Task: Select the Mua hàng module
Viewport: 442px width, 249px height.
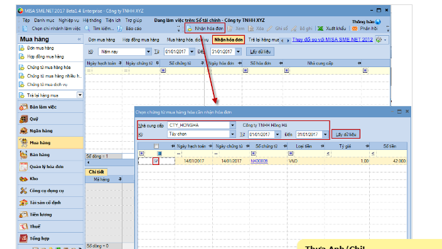Action: tap(51, 143)
